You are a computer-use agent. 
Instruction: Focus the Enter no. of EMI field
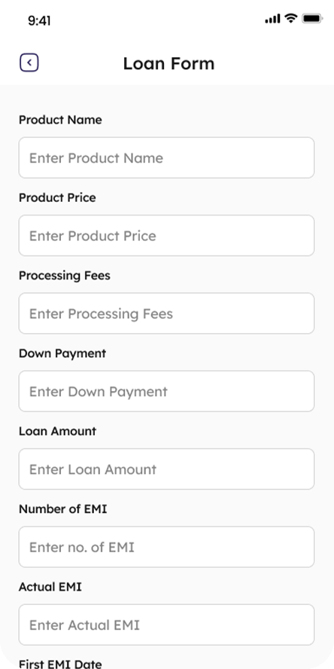(166, 547)
